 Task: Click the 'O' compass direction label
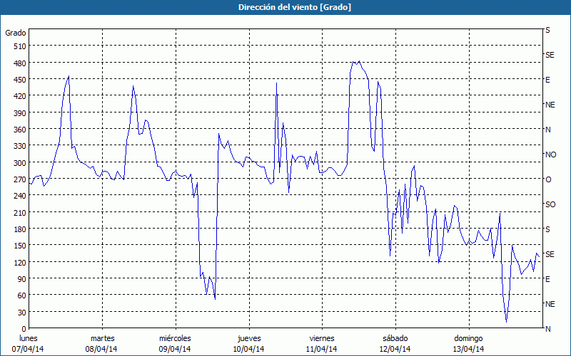tap(548, 179)
